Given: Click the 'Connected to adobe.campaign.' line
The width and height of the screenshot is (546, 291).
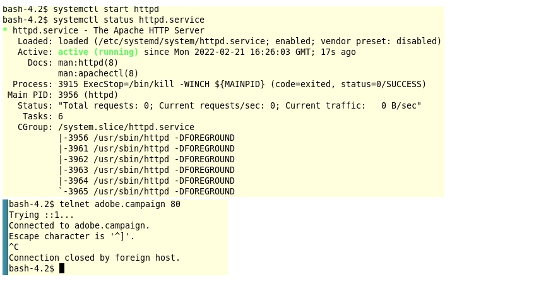Looking at the screenshot, I should [80, 226].
